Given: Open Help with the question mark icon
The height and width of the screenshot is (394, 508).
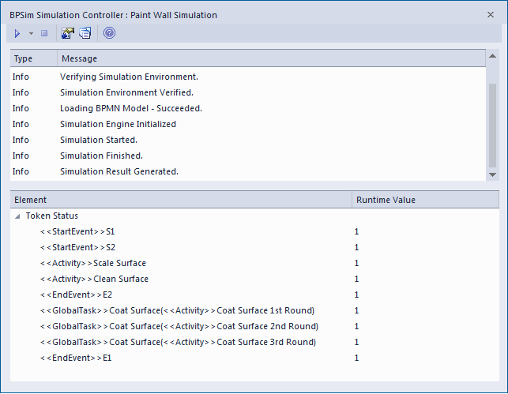Looking at the screenshot, I should [x=109, y=33].
